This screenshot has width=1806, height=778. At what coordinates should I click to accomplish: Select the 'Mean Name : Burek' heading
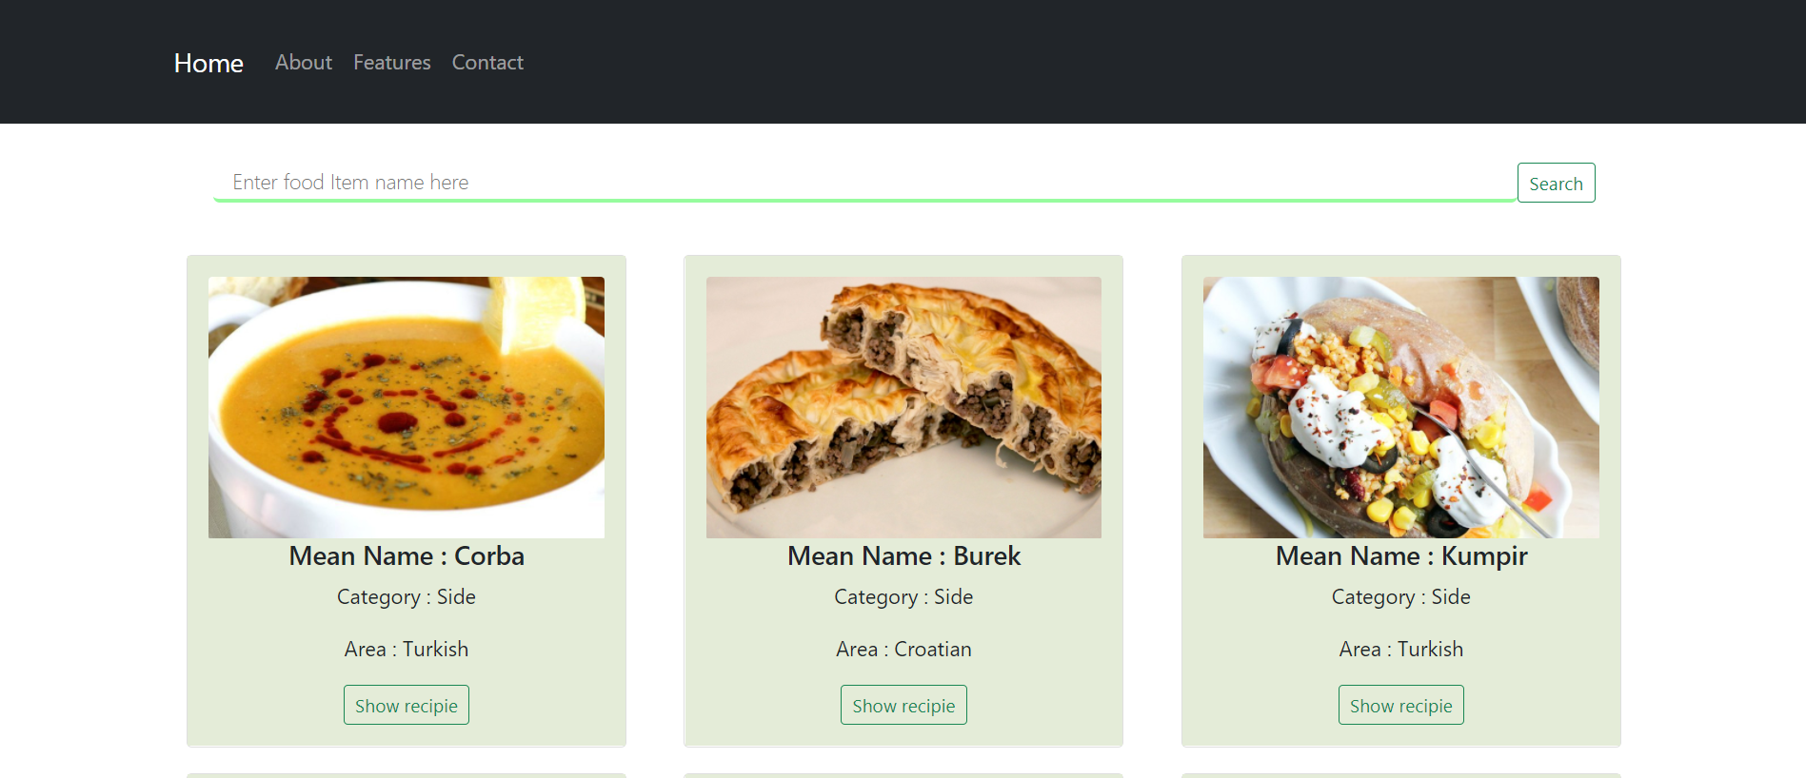(x=903, y=556)
